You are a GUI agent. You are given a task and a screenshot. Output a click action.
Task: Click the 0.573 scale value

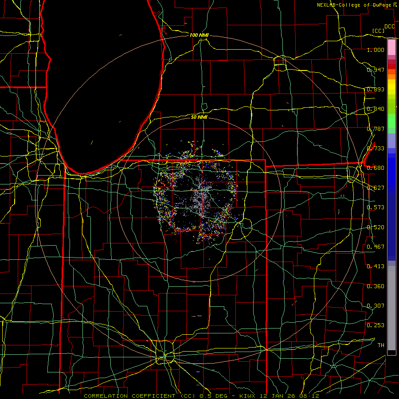[x=376, y=207]
